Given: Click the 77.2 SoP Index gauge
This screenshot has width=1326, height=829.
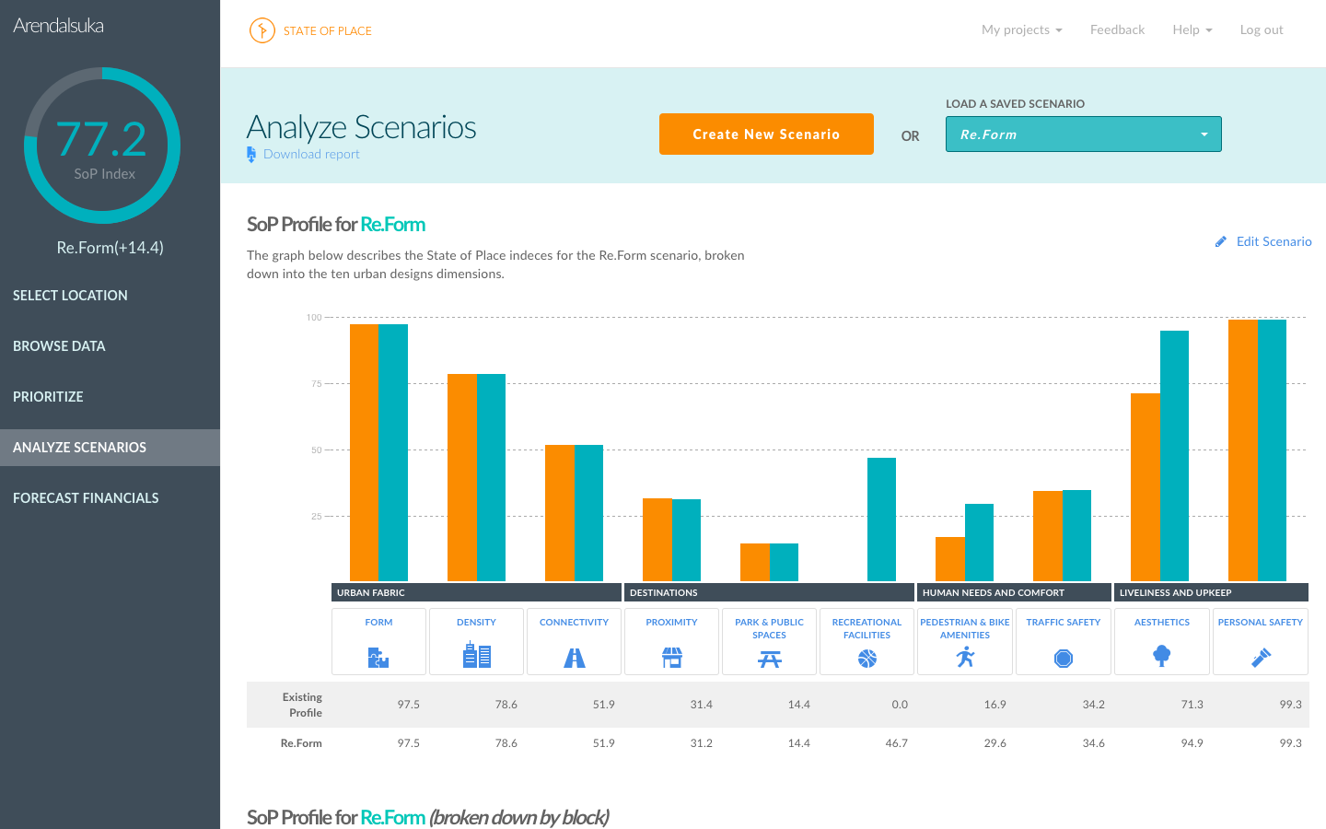Looking at the screenshot, I should 102,146.
